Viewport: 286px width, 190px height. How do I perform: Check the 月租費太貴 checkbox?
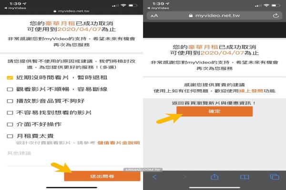coord(10,136)
